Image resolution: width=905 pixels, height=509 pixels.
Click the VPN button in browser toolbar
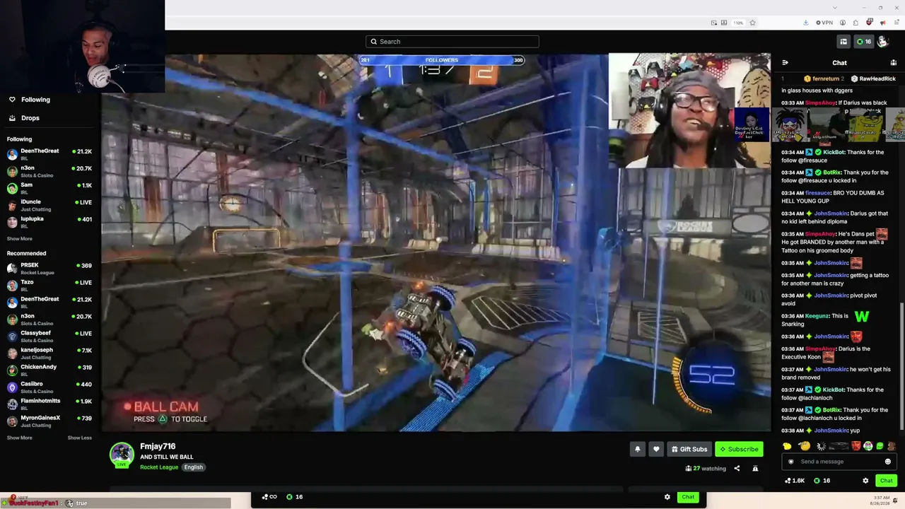click(x=824, y=23)
